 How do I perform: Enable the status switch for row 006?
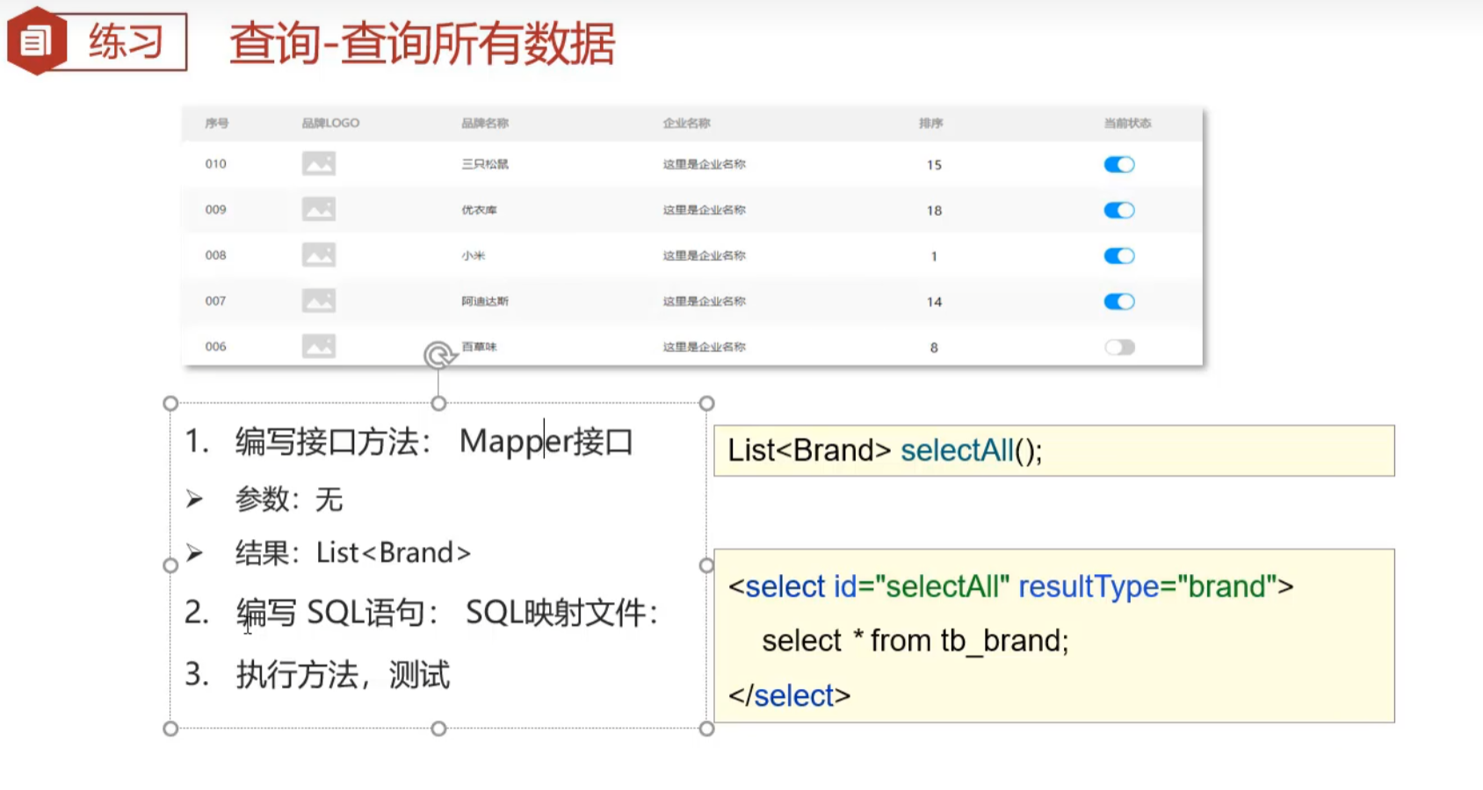(1119, 347)
